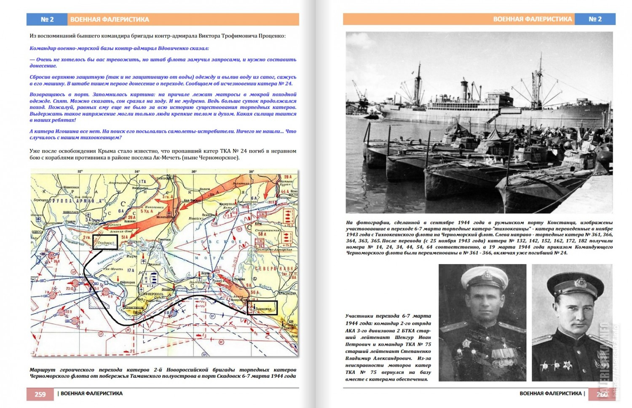Click the line 'Из воспоминаний бывшего командира бригады'
This screenshot has height=408, width=632.
coord(158,36)
